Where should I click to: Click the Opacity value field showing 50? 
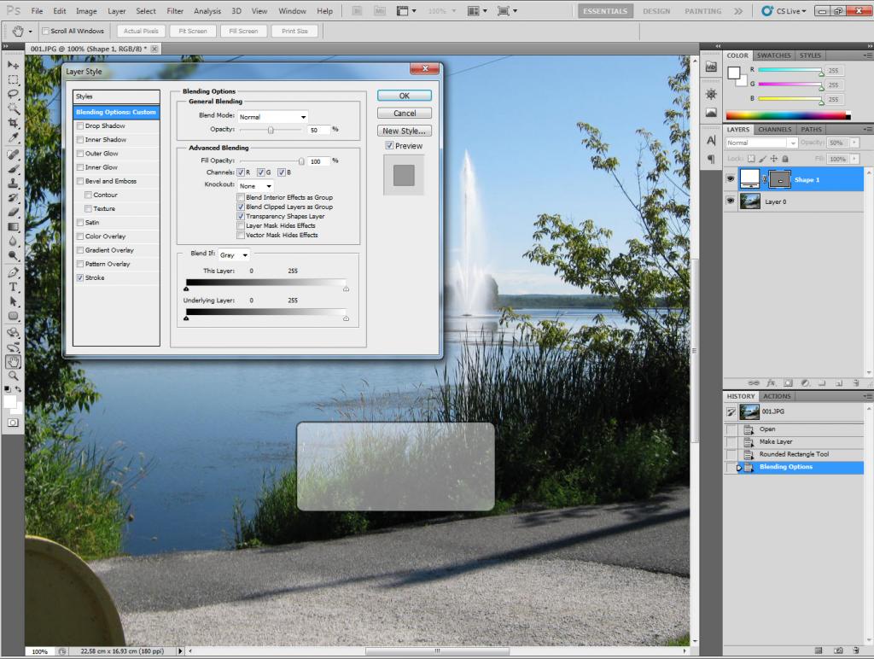[x=318, y=130]
